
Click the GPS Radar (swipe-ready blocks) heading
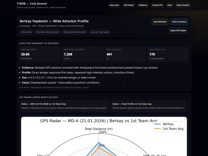click(39, 97)
